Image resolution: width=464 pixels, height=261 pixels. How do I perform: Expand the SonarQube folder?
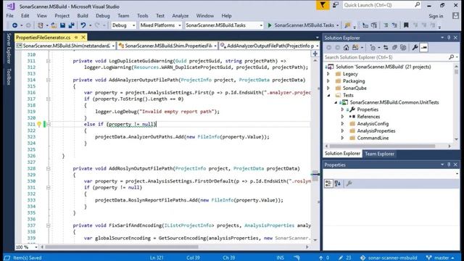pos(328,88)
